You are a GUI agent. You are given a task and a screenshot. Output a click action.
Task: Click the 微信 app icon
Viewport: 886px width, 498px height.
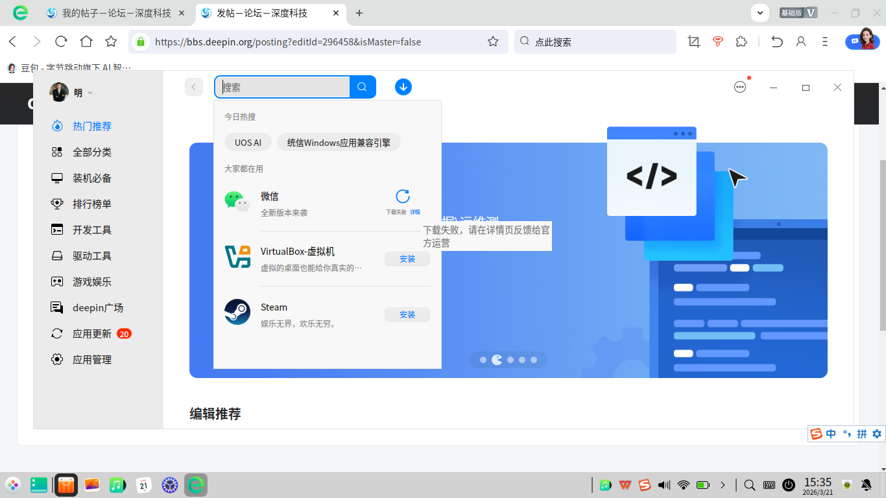pyautogui.click(x=237, y=201)
